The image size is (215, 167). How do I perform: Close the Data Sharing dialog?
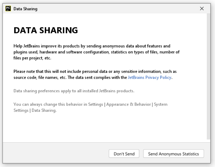(202, 9)
